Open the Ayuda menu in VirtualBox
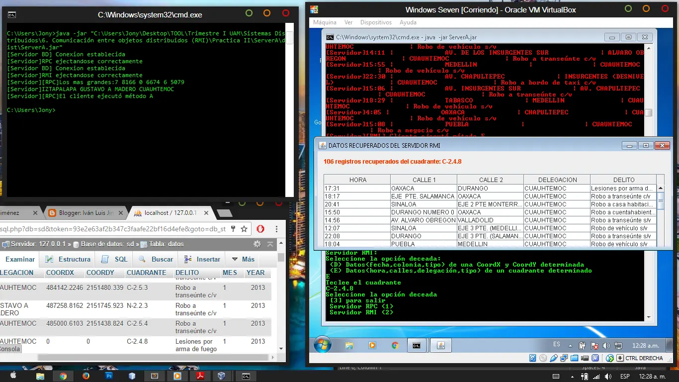The width and height of the screenshot is (679, 382). (x=408, y=22)
